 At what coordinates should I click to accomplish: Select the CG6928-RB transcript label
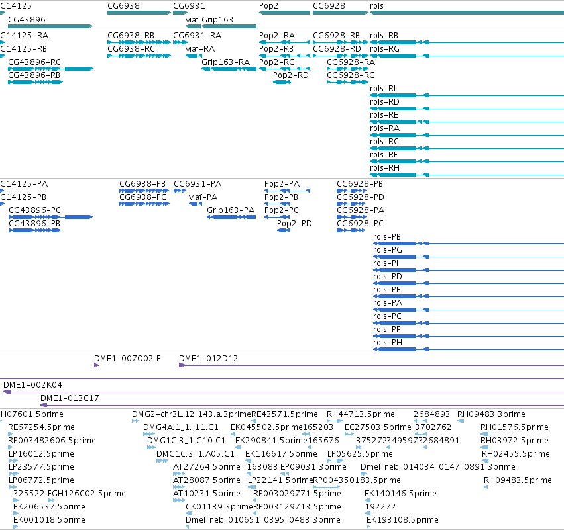[x=336, y=36]
